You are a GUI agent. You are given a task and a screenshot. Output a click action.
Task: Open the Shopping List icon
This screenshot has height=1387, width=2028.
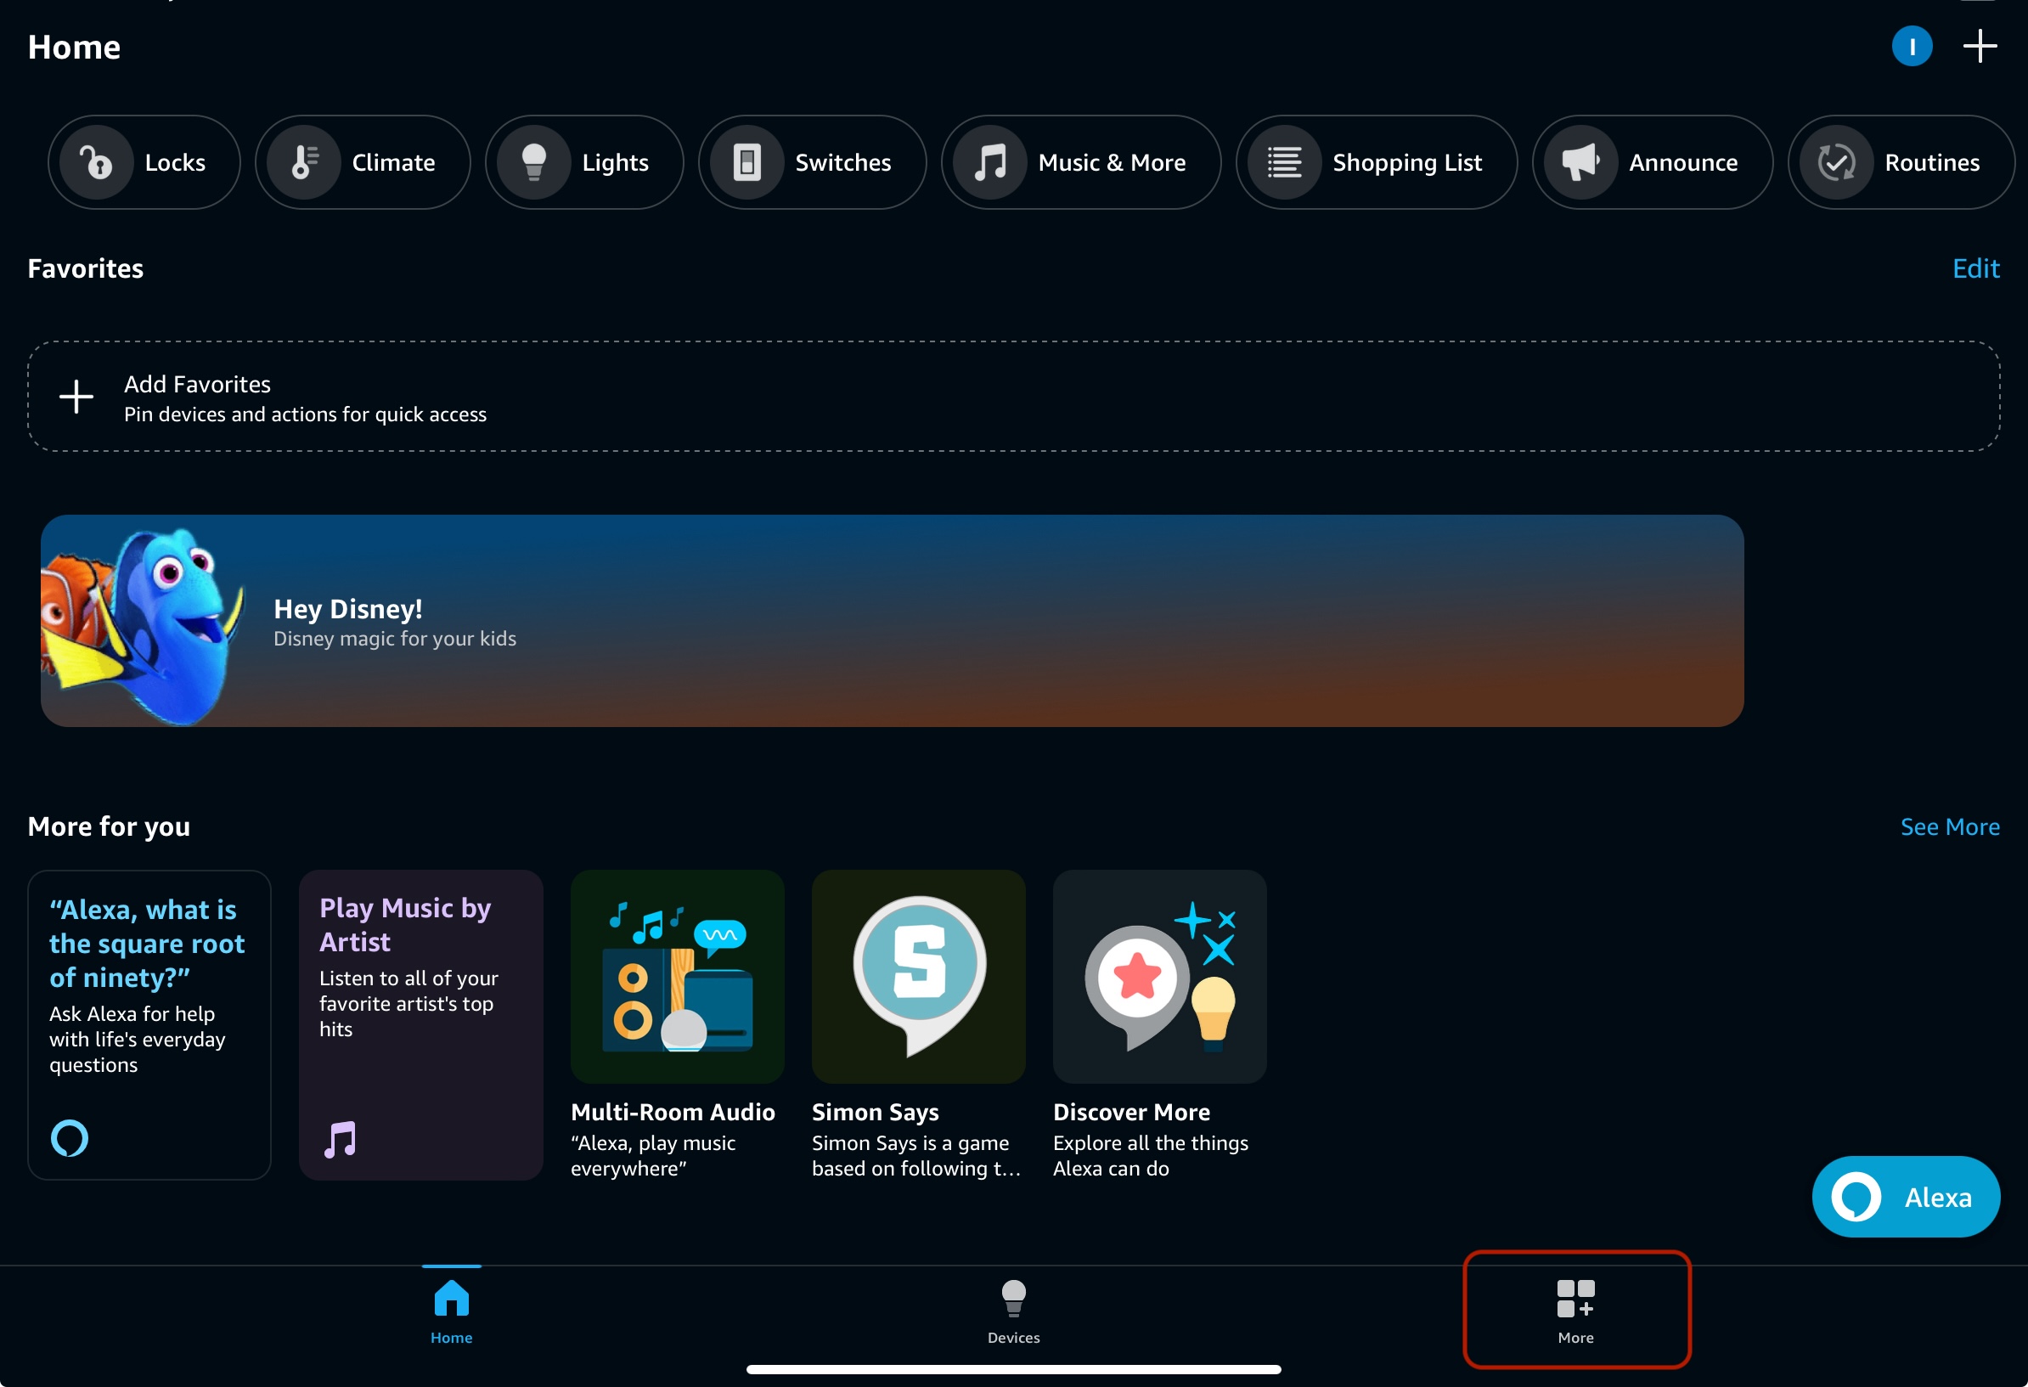(x=1285, y=162)
